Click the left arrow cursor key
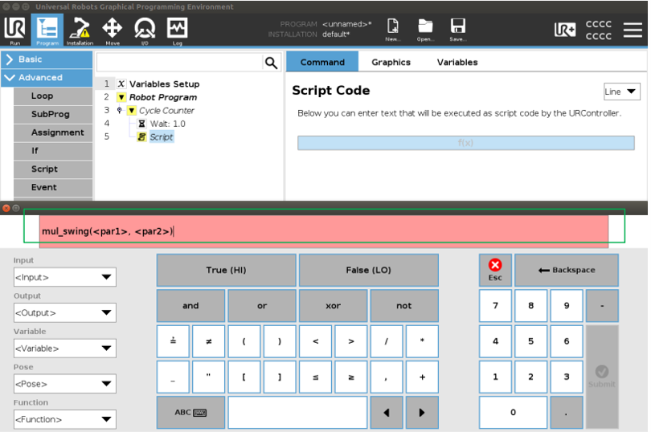This screenshot has width=651, height=432. pos(387,413)
